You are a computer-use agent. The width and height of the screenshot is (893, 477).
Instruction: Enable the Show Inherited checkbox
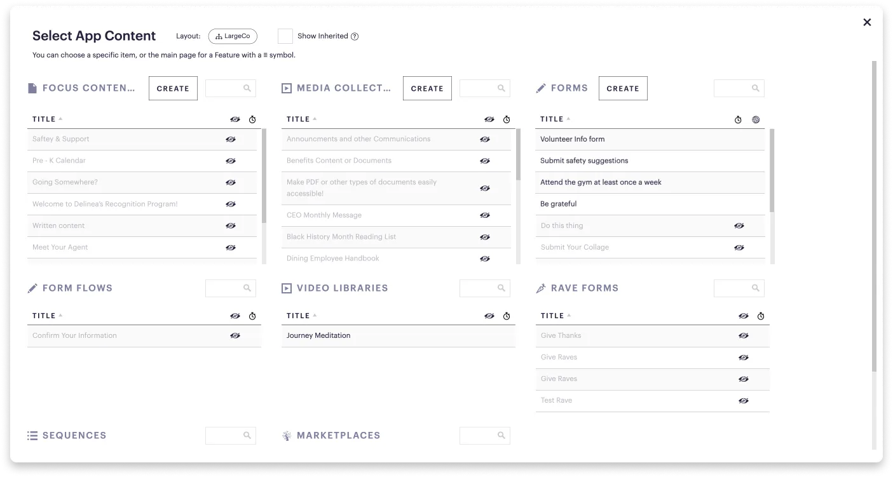coord(285,36)
